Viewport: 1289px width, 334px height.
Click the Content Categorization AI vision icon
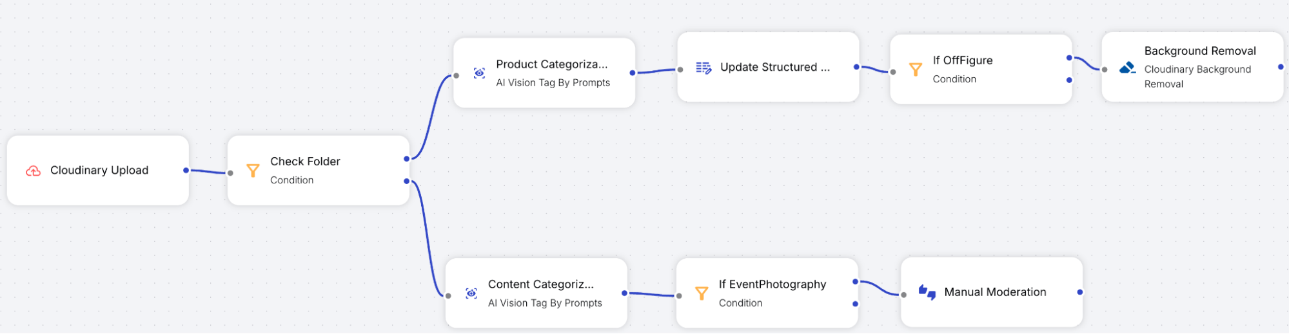(471, 293)
